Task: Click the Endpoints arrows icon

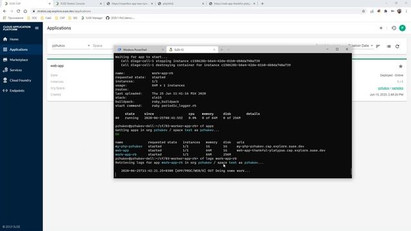Action: (x=5, y=90)
